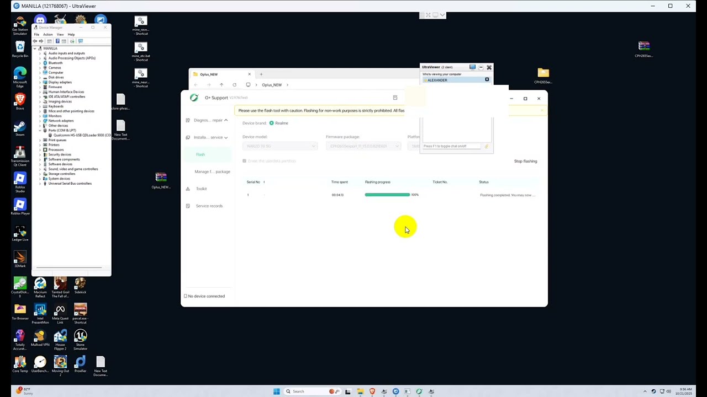
Task: Remove ALEXANDER from UltraViewer client list
Action: click(x=487, y=80)
